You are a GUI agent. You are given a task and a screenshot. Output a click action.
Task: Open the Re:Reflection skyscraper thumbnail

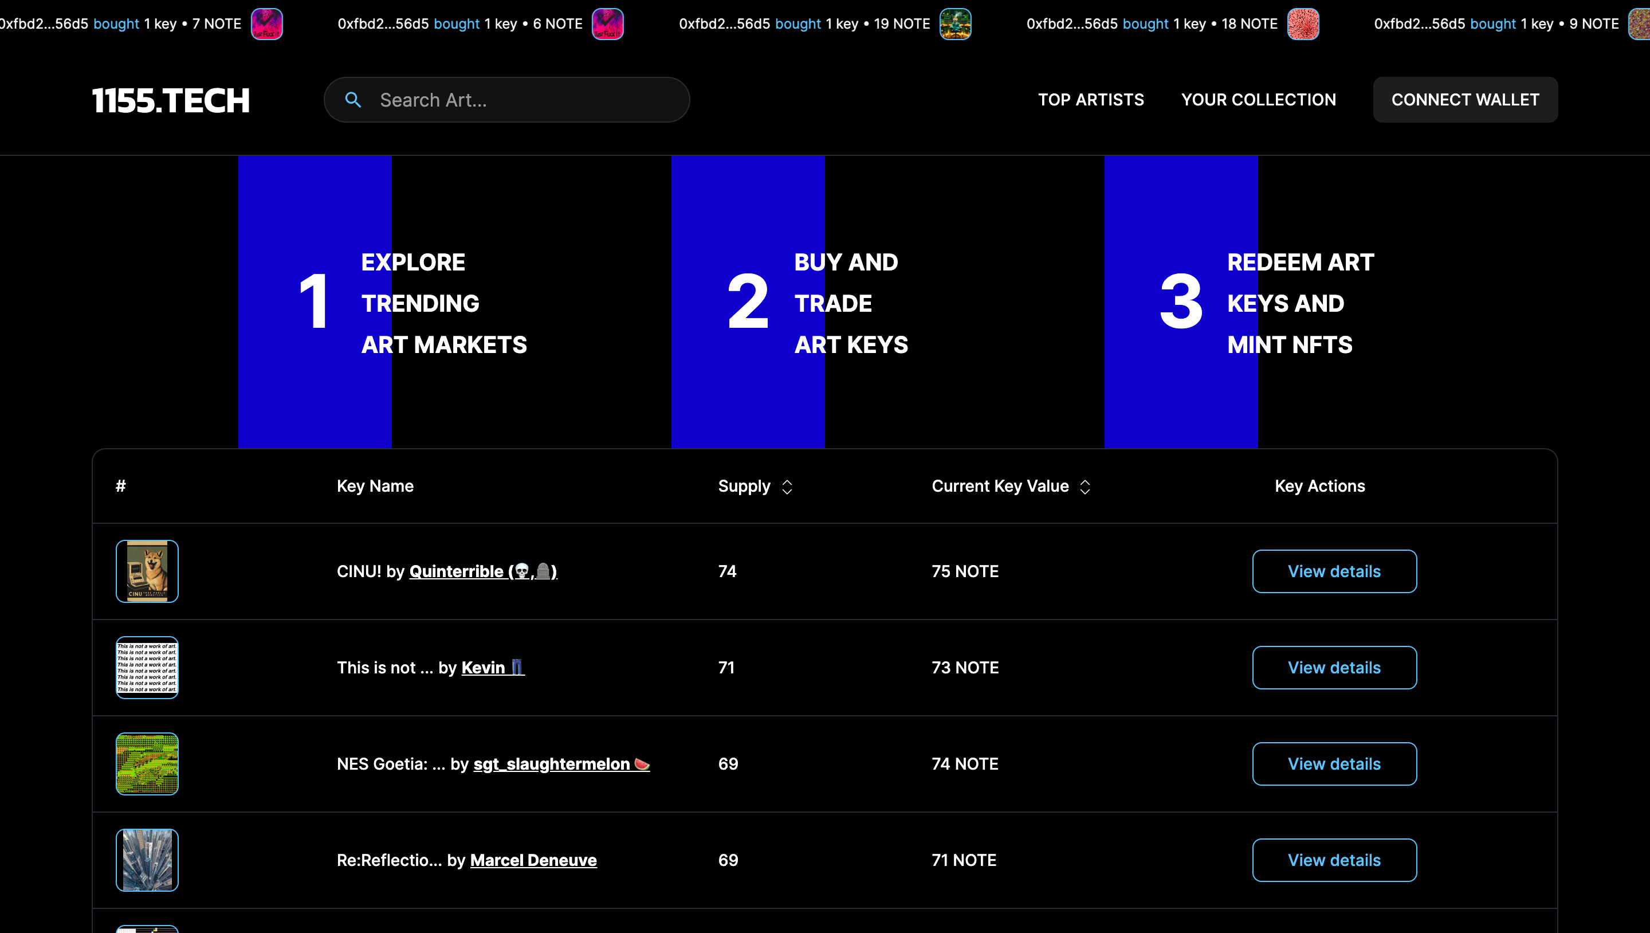pos(147,859)
